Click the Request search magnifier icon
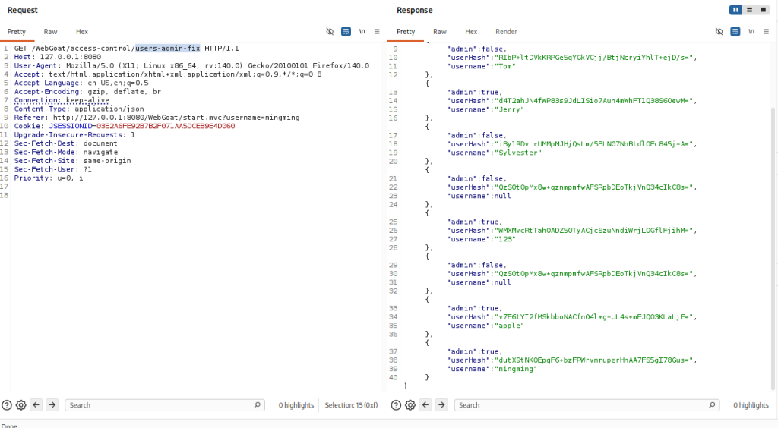The width and height of the screenshot is (778, 428). pyautogui.click(x=257, y=405)
